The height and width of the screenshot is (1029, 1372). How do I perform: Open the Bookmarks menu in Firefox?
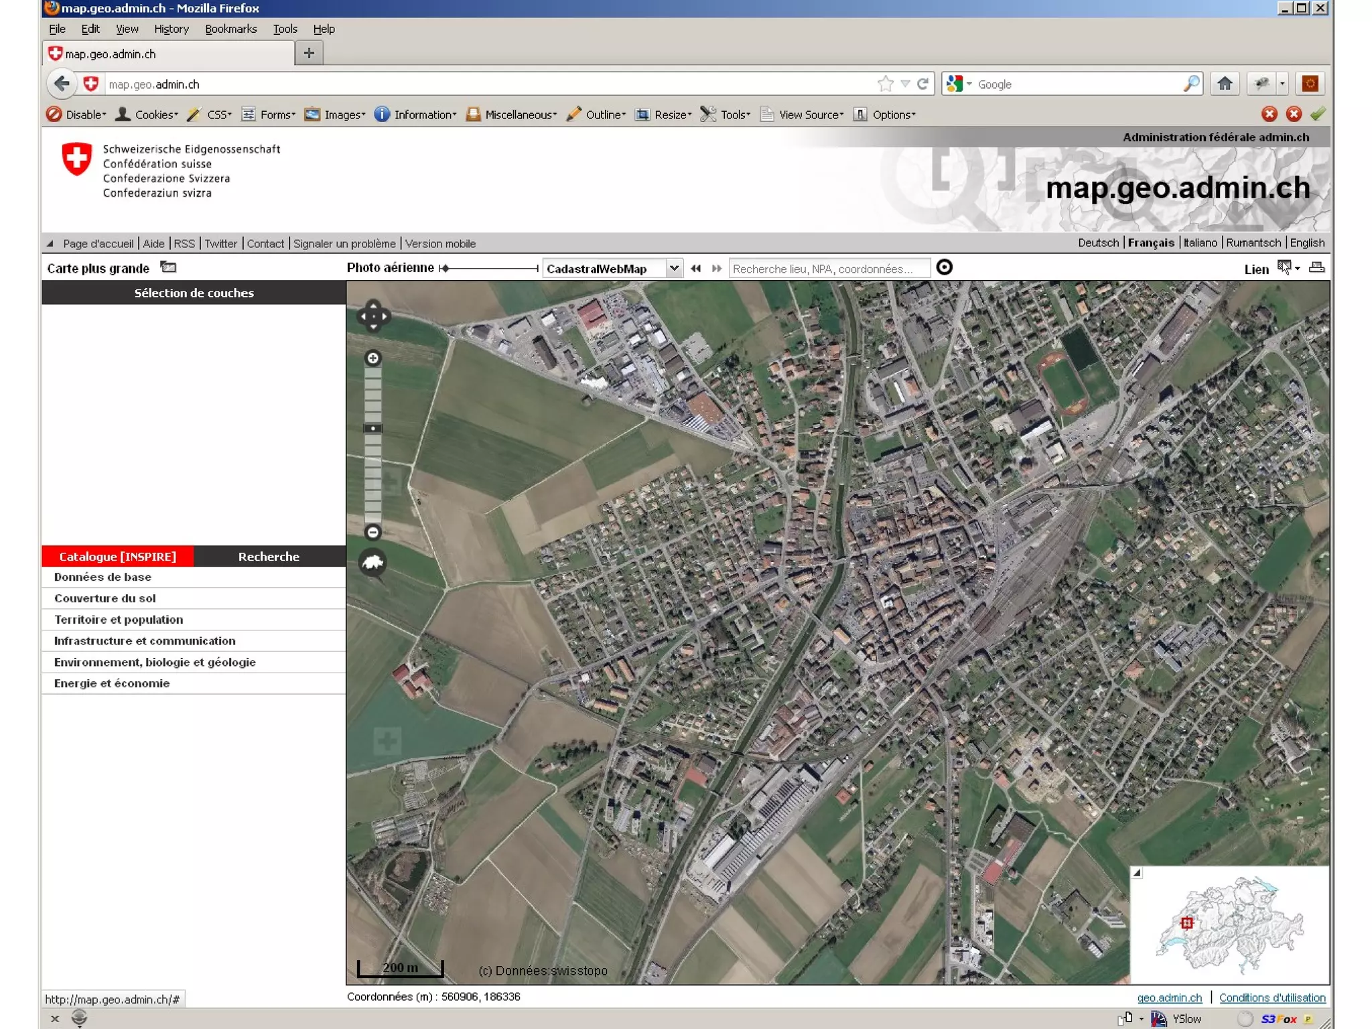(x=230, y=29)
